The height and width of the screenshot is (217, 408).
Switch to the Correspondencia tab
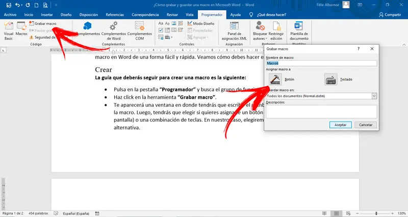[145, 15]
